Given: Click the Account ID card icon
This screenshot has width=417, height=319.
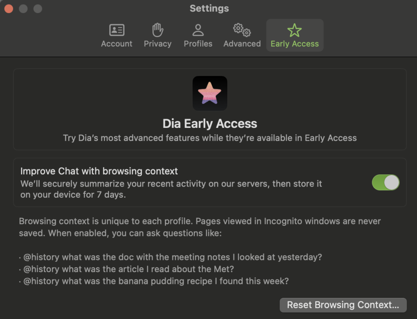Looking at the screenshot, I should (x=117, y=30).
